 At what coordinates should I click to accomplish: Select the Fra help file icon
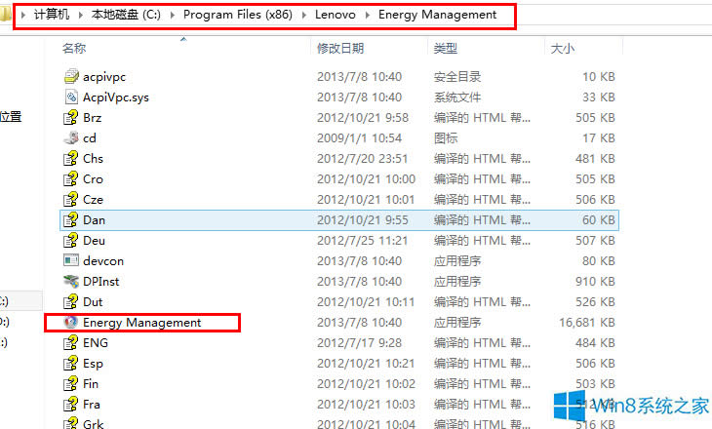pyautogui.click(x=71, y=404)
